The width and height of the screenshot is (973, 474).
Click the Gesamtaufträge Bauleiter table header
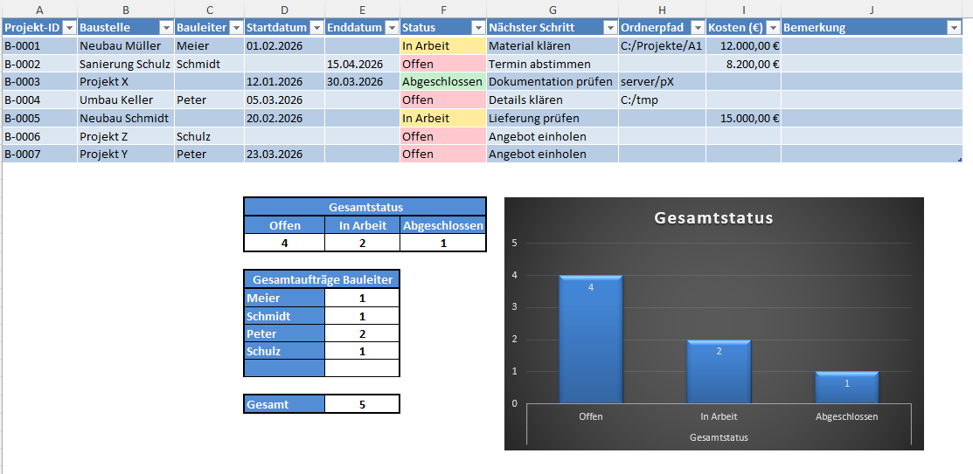point(322,279)
